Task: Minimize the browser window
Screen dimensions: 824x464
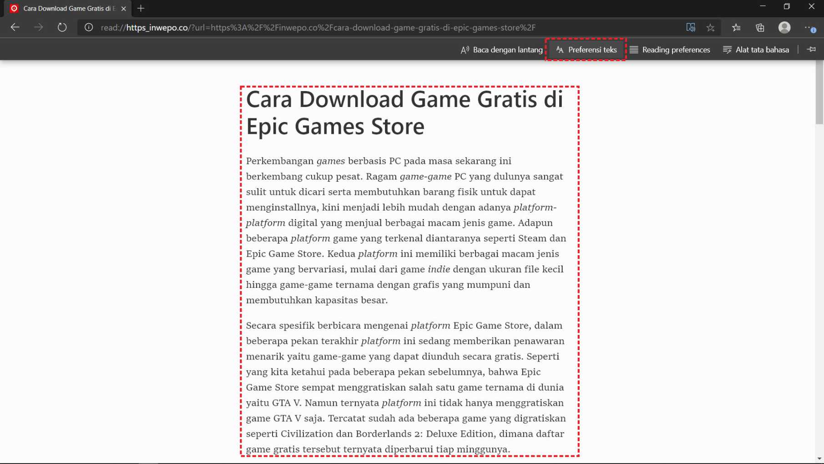Action: pyautogui.click(x=763, y=6)
